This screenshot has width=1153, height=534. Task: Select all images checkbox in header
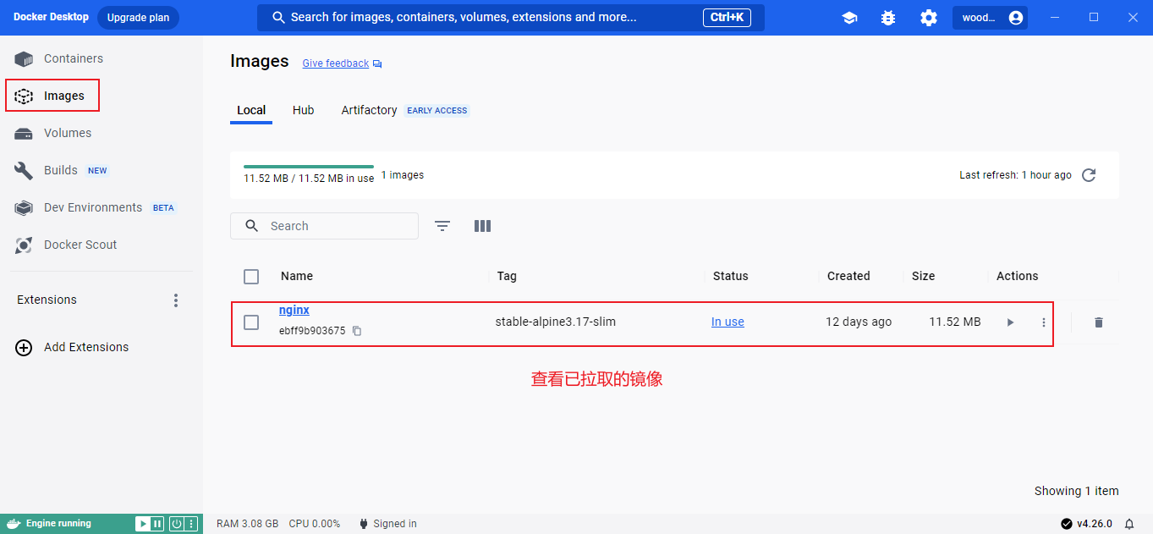click(251, 277)
